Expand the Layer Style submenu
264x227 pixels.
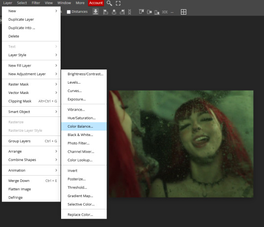click(x=31, y=55)
